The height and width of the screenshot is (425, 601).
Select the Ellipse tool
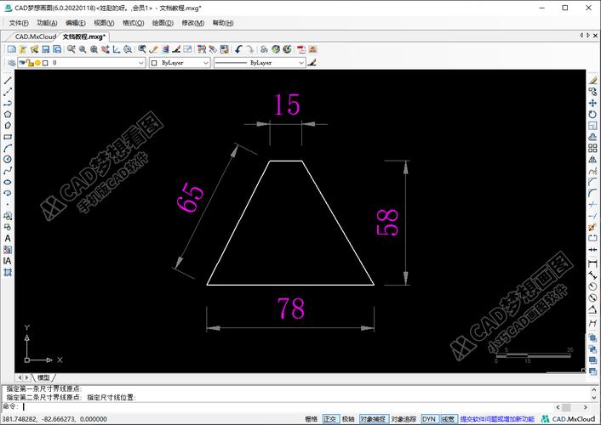point(8,182)
